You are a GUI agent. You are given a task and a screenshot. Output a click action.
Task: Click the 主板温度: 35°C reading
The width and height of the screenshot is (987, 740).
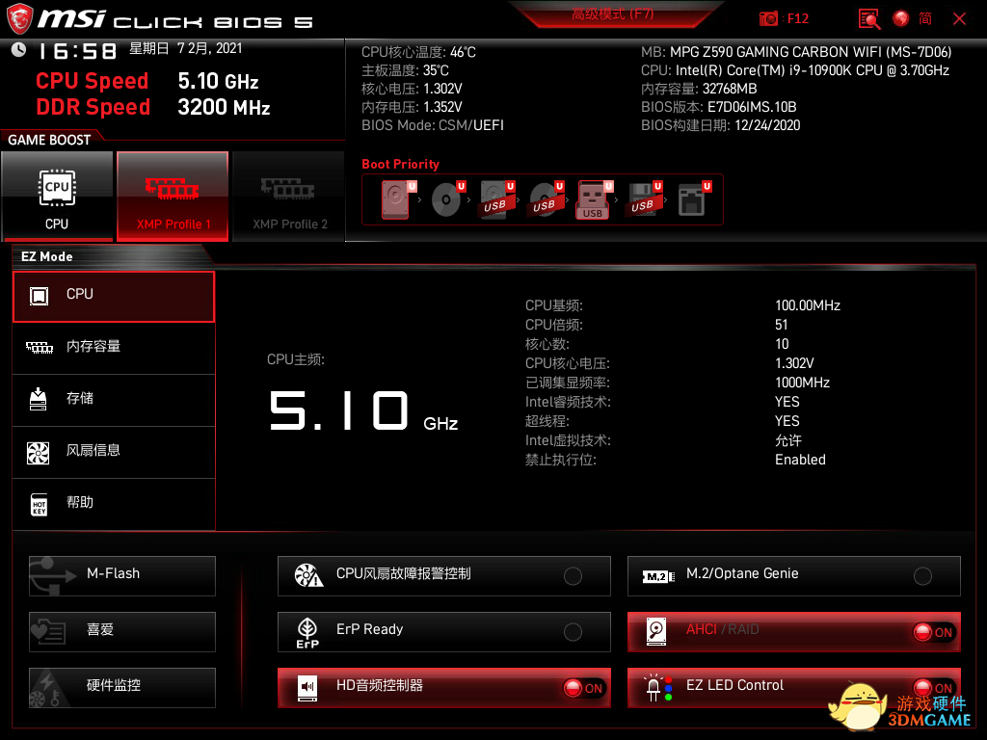pyautogui.click(x=406, y=70)
